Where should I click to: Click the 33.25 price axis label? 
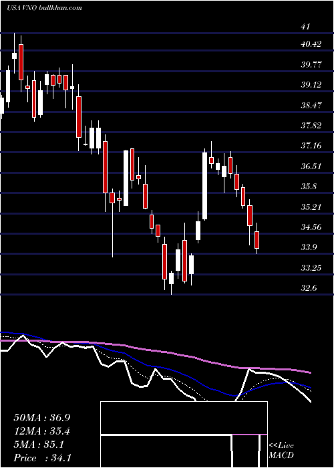pos(311,267)
